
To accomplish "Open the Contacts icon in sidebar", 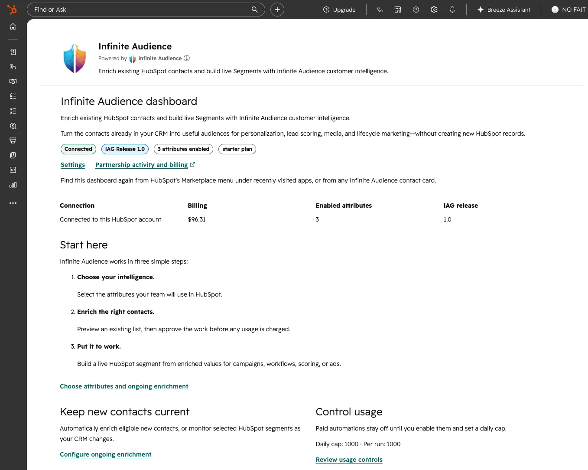I will point(13,52).
